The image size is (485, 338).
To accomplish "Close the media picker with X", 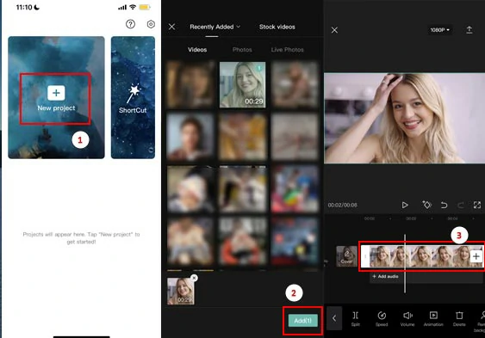I will click(172, 27).
